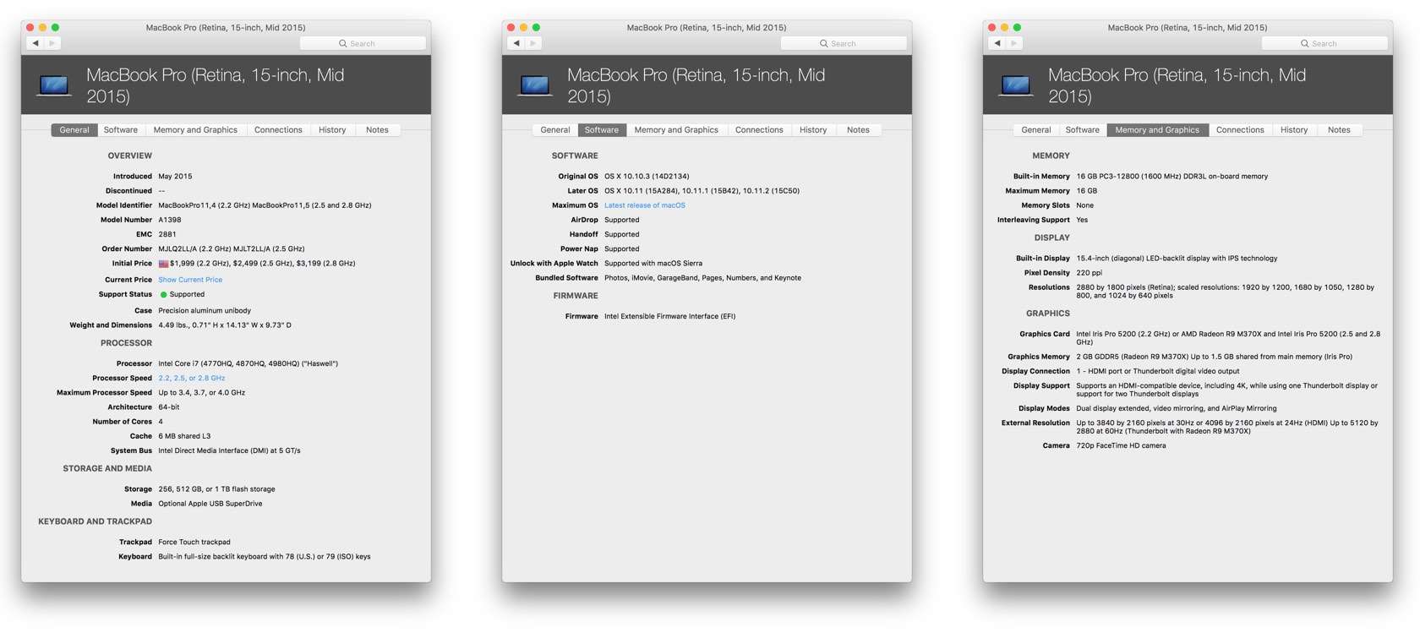
Task: Show Connections tab in the middle window
Action: [759, 130]
